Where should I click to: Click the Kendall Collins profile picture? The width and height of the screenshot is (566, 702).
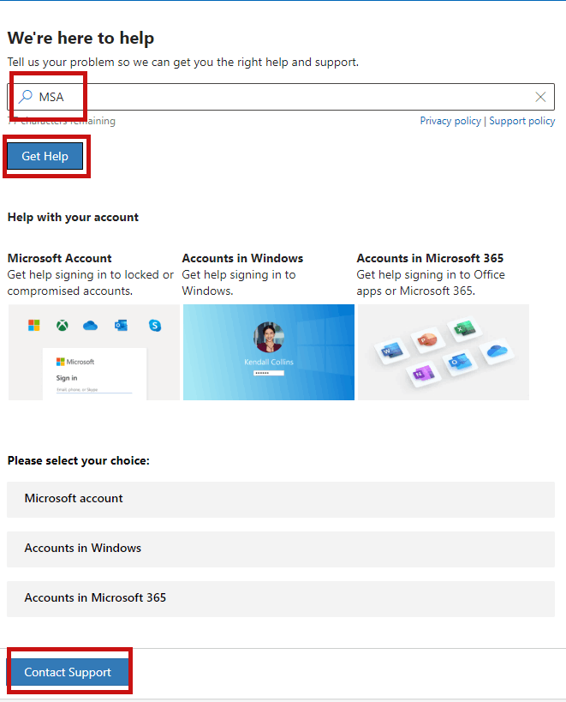(x=269, y=337)
